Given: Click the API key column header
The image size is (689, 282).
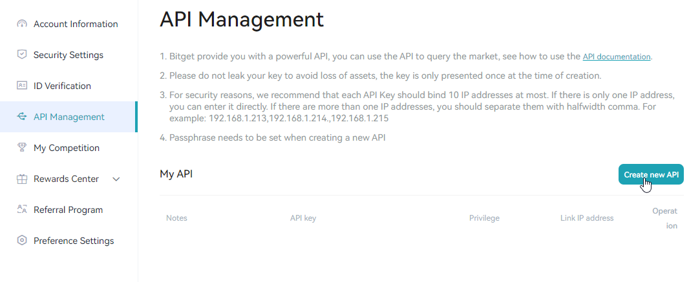Looking at the screenshot, I should (303, 218).
